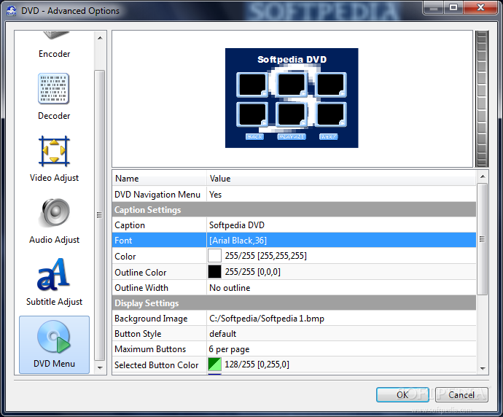Click the 'Yes' value for navigation menu

click(x=215, y=195)
